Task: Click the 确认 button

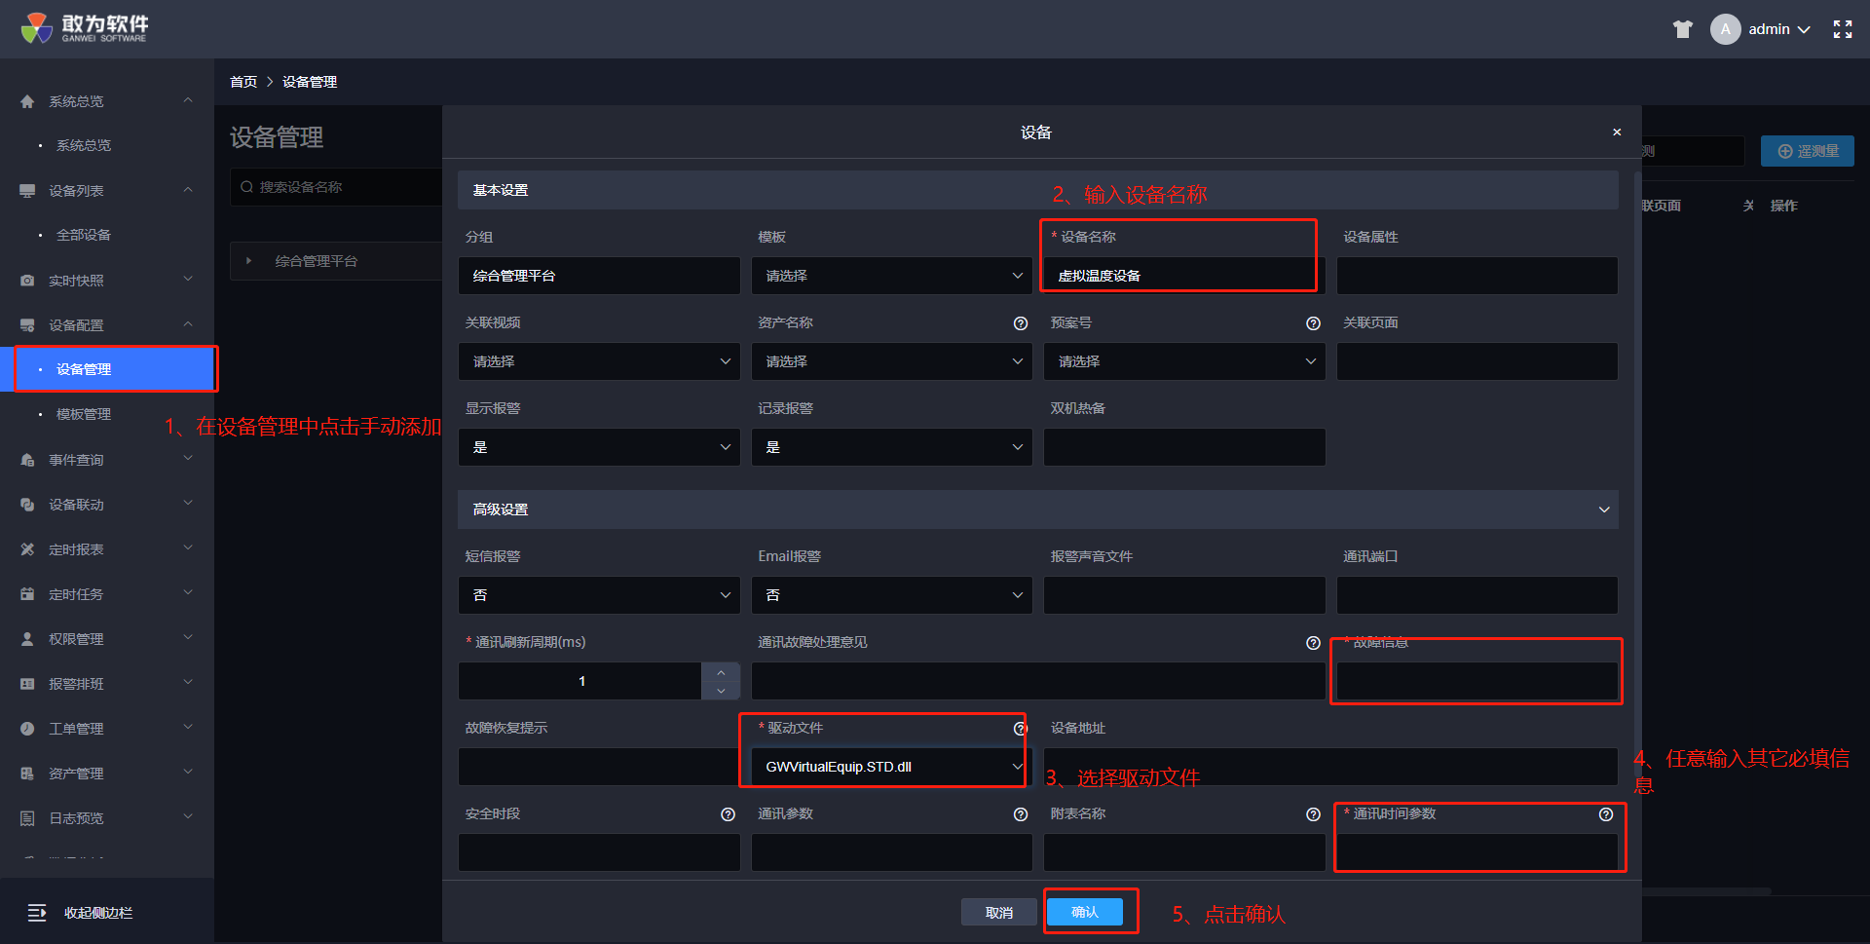Action: (1084, 912)
